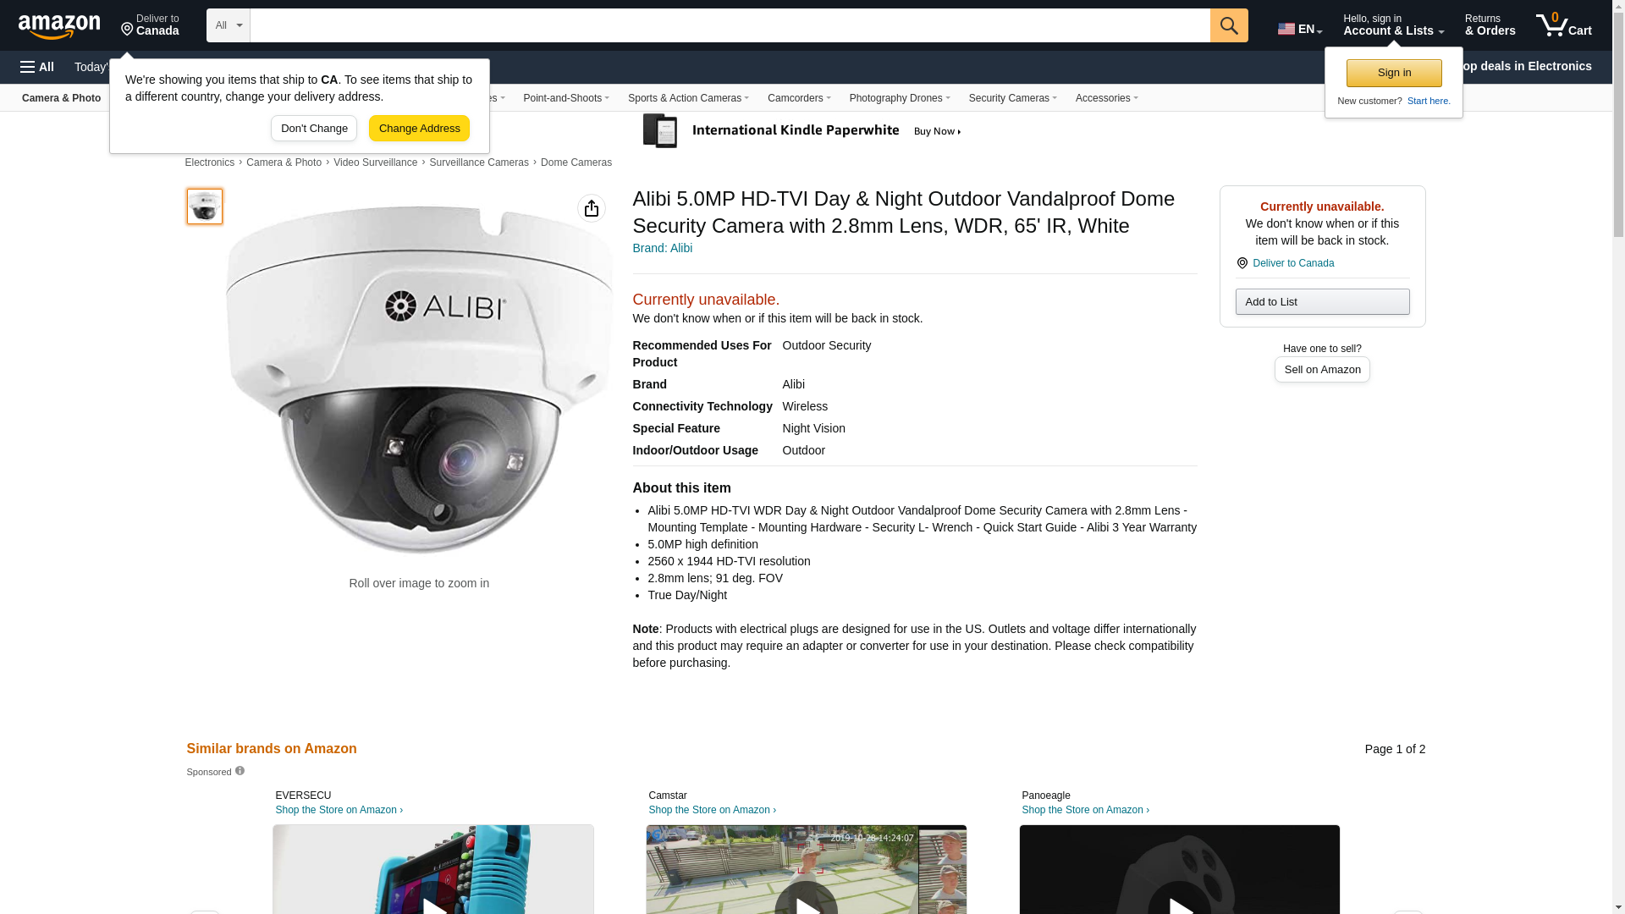Click the Change Address button
Viewport: 1625px width, 914px height.
coord(419,129)
